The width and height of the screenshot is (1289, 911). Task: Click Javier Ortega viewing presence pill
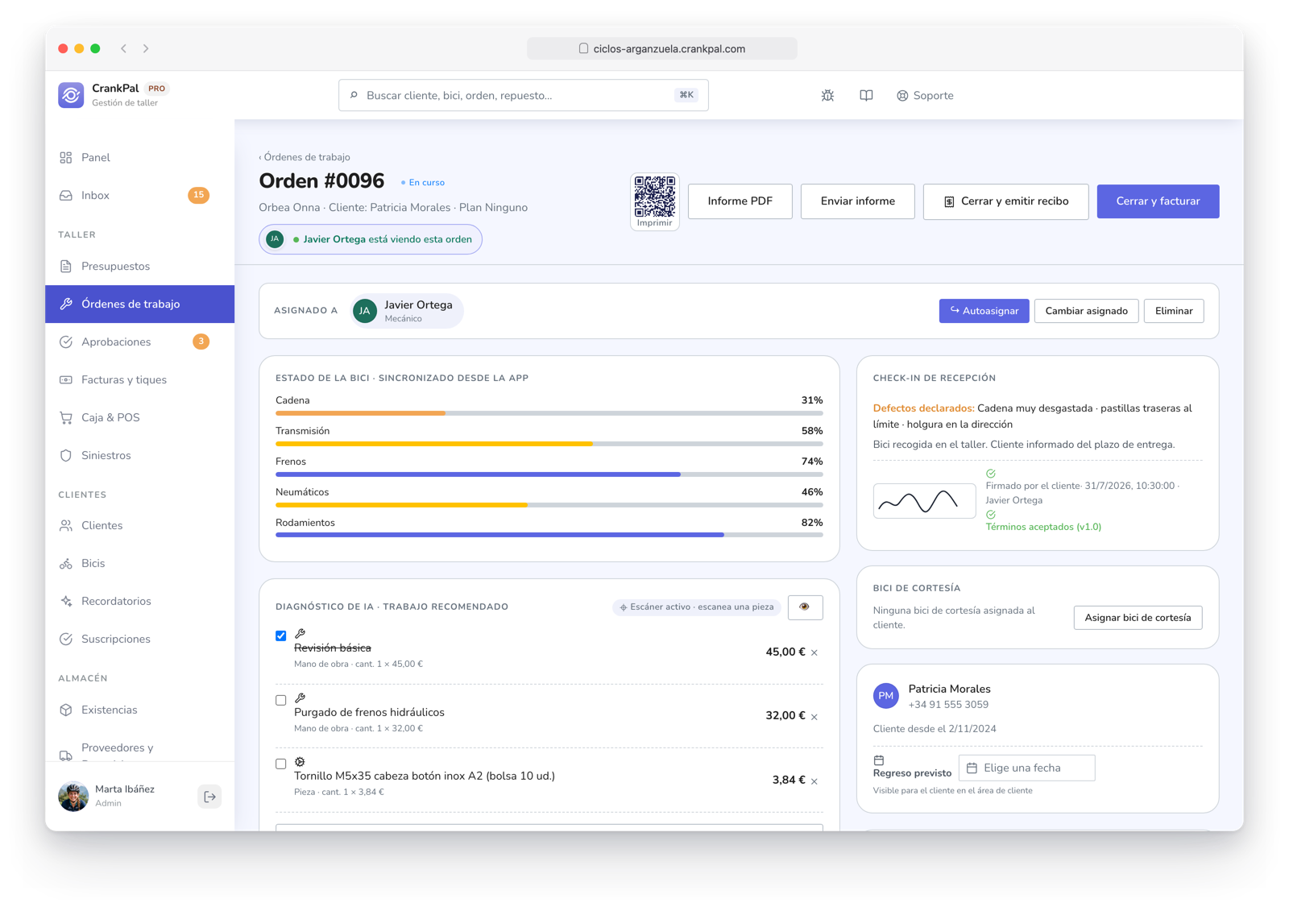[371, 239]
